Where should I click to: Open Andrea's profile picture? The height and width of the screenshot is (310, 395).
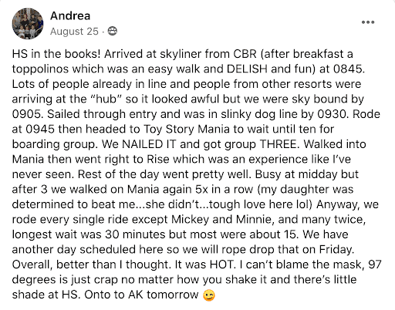(x=28, y=24)
